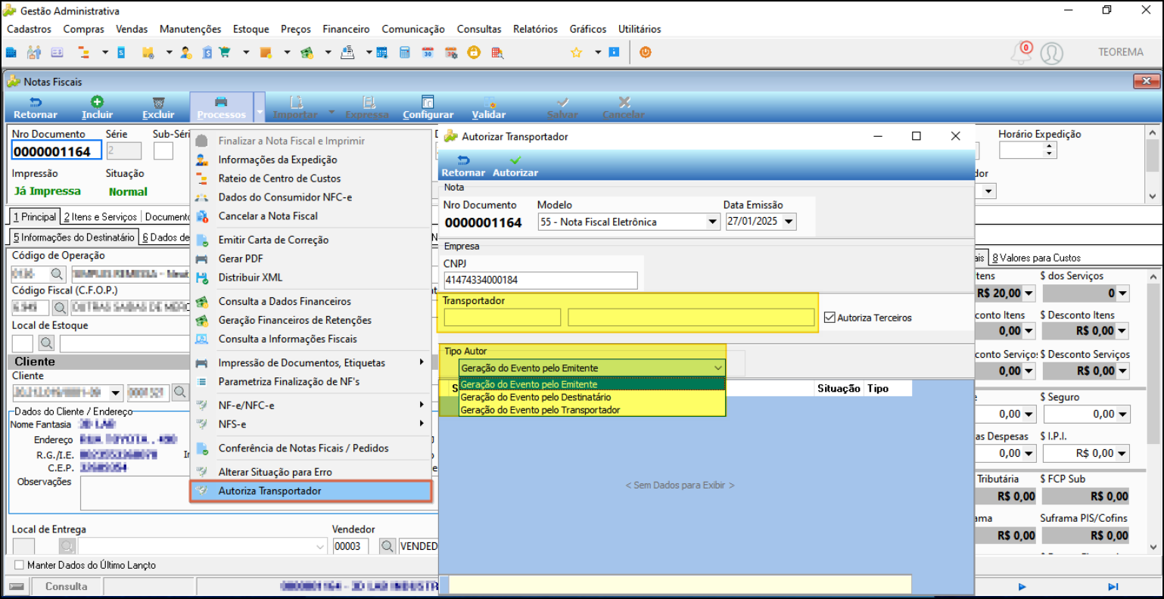Click Validar in the Notas Fiscais toolbar

[489, 108]
